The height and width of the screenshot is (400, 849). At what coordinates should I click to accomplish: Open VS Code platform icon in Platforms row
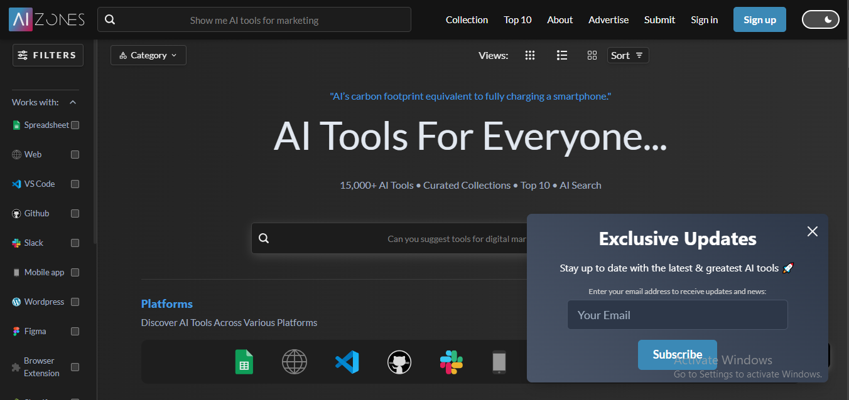point(347,362)
